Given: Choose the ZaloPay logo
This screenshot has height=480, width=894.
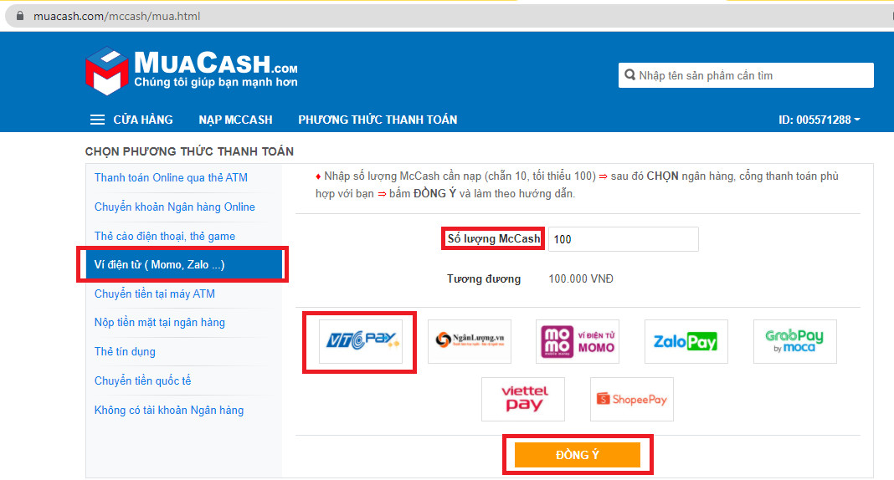Looking at the screenshot, I should 686,341.
